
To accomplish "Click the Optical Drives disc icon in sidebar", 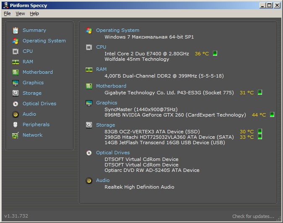I will (16, 104).
